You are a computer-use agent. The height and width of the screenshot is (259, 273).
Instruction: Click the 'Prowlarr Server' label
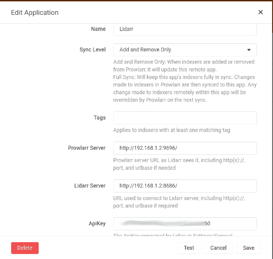pyautogui.click(x=87, y=148)
